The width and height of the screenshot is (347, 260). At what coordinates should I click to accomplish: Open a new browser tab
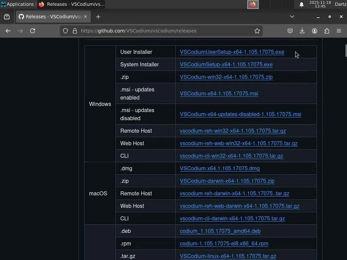[98, 17]
